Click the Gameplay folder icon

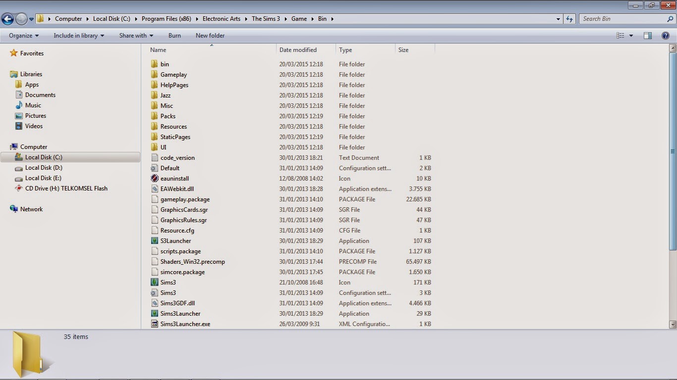click(x=155, y=75)
